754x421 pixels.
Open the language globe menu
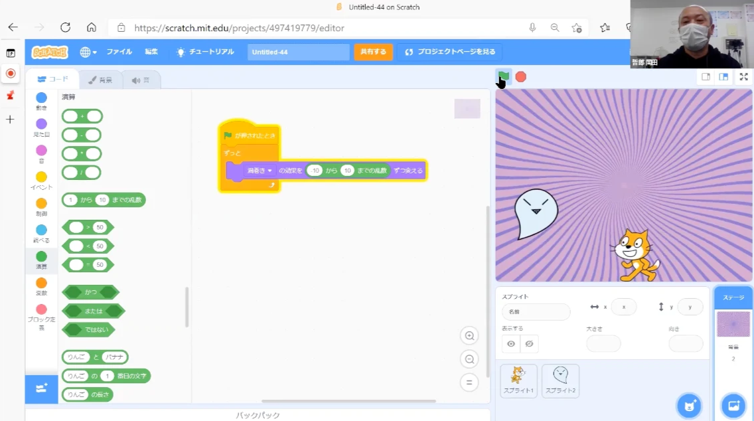tap(88, 52)
